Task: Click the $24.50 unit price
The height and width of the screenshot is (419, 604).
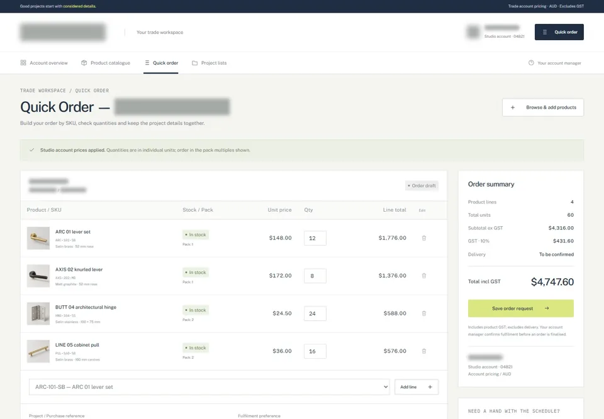Action: click(282, 313)
